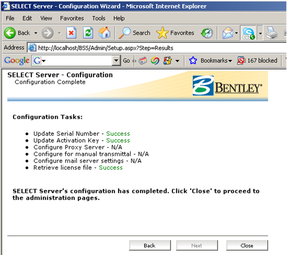Open the Tools menu
287x255 pixels.
pos(99,18)
